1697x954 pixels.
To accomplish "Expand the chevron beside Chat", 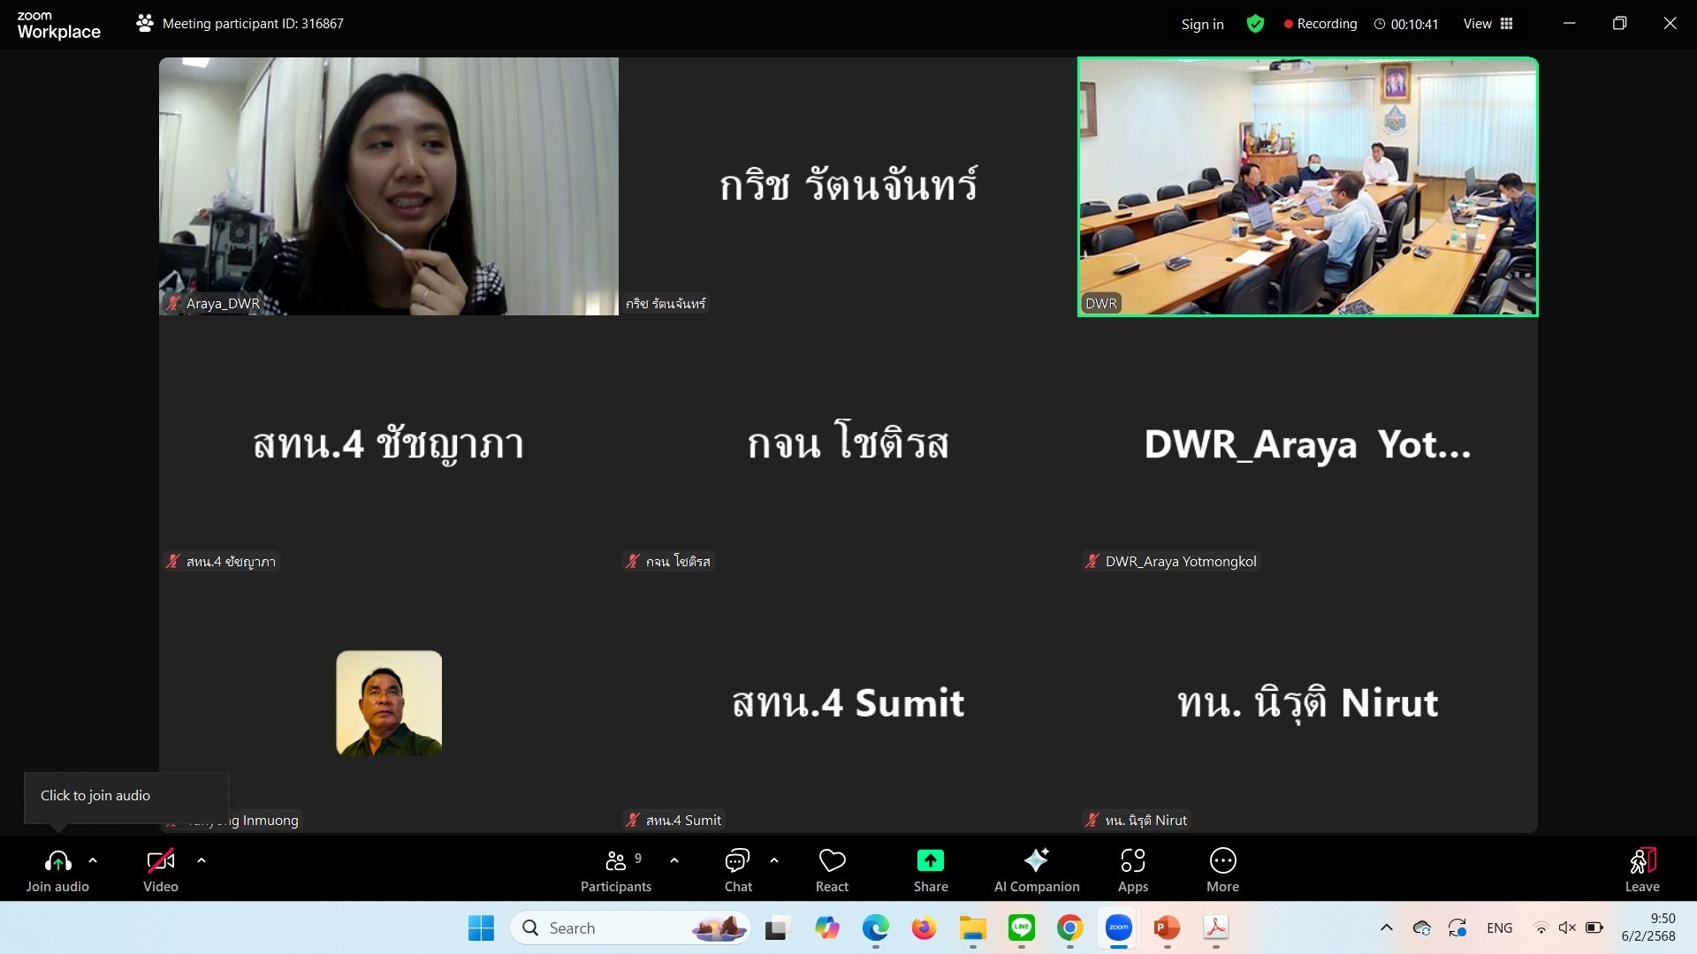I will tap(774, 859).
